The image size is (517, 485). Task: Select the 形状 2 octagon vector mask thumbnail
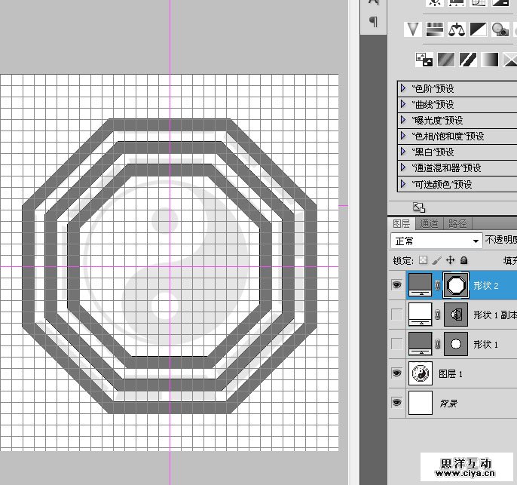click(x=455, y=286)
